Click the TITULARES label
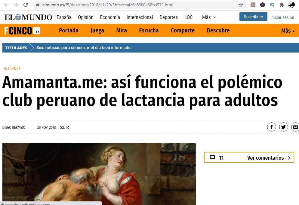The width and height of the screenshot is (299, 205). click(x=16, y=48)
